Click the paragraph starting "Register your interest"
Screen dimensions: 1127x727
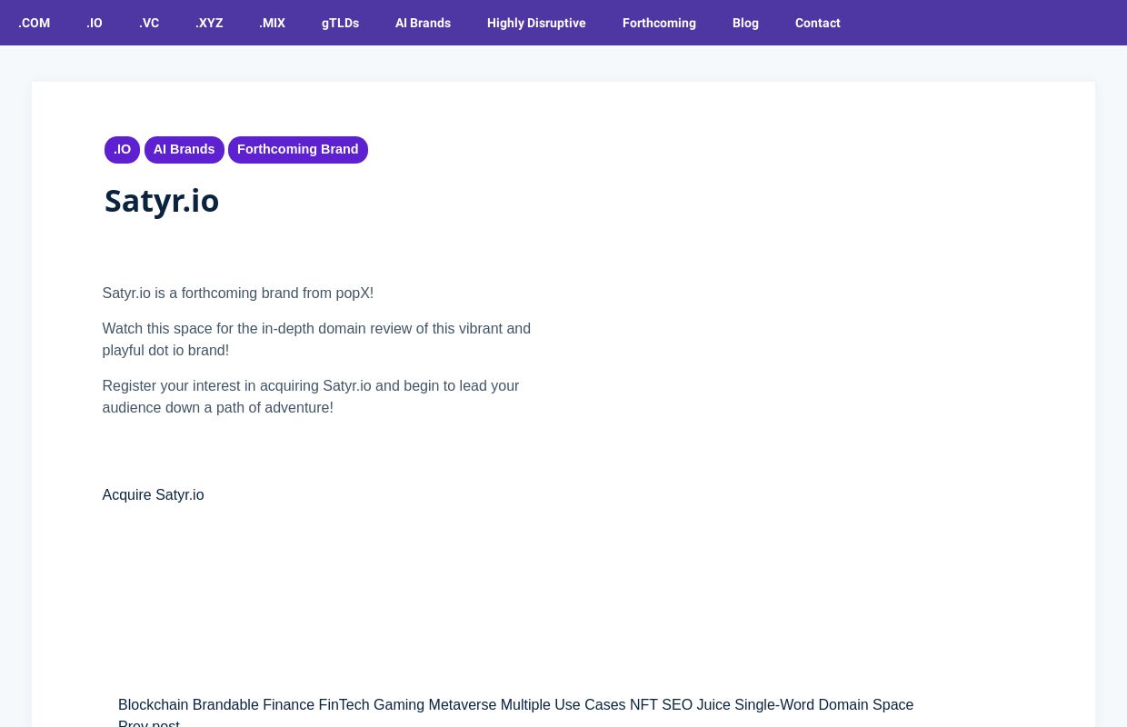pos(311,397)
